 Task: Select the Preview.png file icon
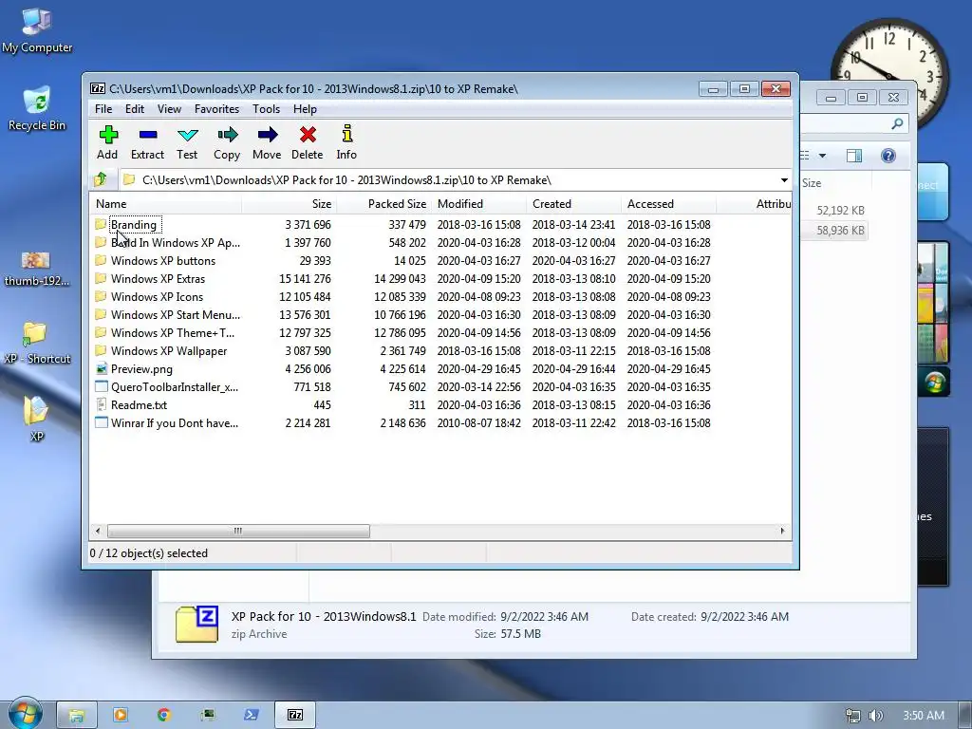[101, 369]
